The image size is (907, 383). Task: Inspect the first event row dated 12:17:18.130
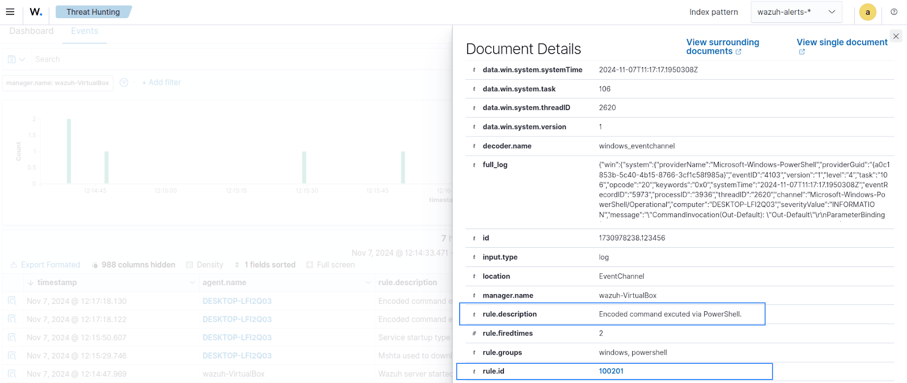[x=12, y=301]
